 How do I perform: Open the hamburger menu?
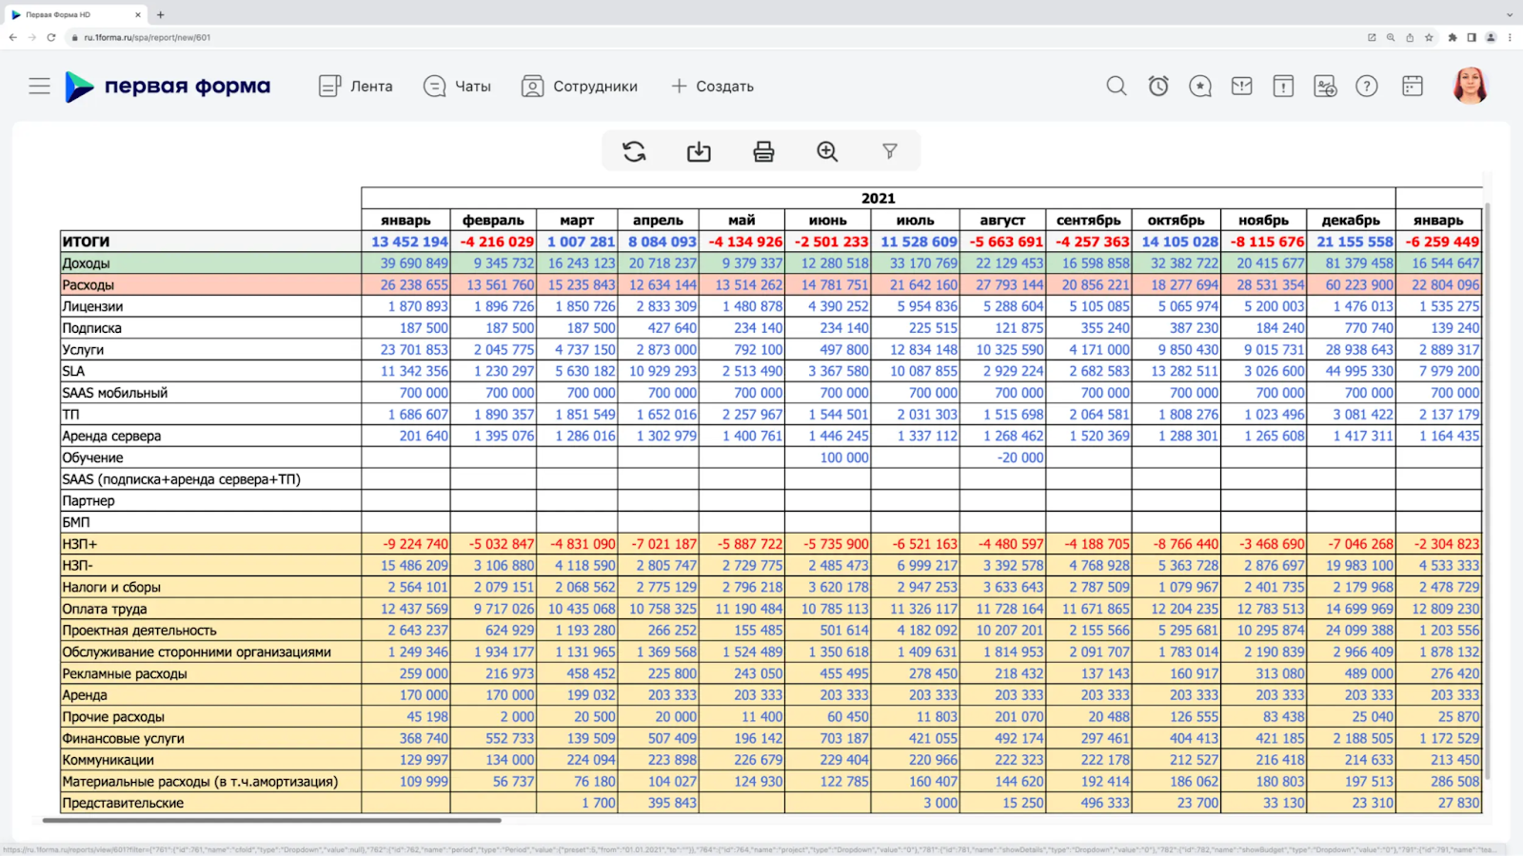tap(39, 87)
